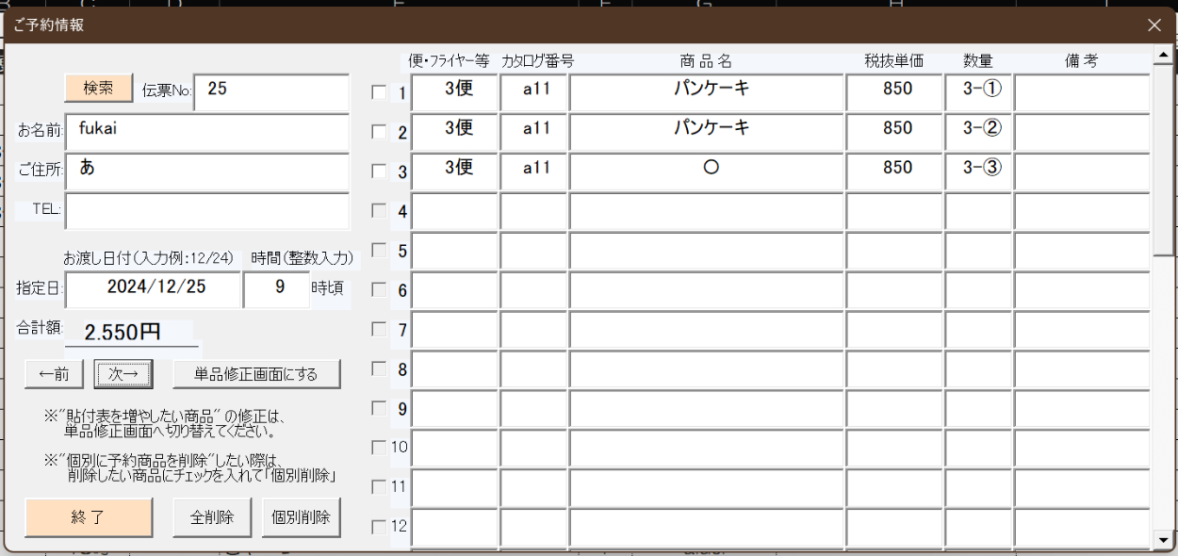This screenshot has height=556, width=1178.
Task: Click row 3 商品名 field
Action: 706,172
